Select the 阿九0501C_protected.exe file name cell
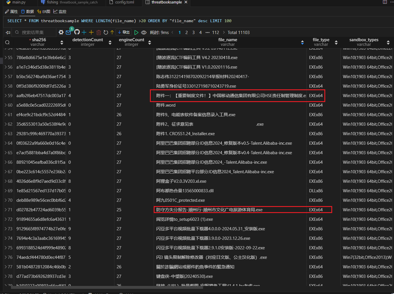Viewport: 394px width, 294px height. pyautogui.click(x=230, y=200)
